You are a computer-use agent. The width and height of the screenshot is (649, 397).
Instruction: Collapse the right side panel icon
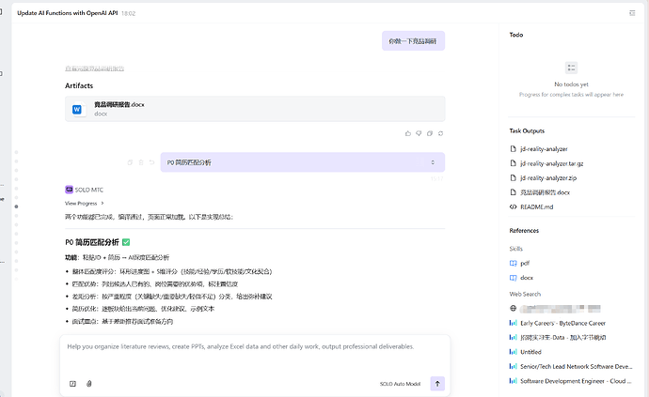pos(632,13)
